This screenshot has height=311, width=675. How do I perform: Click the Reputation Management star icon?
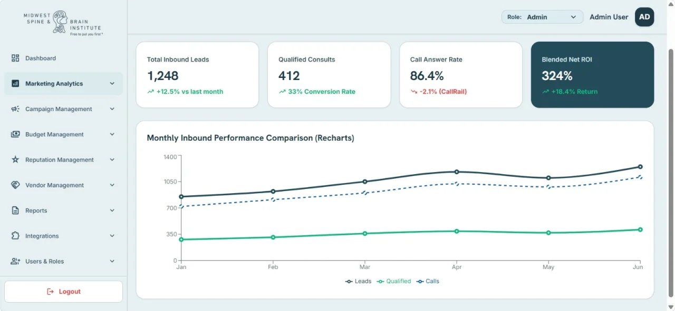point(15,159)
